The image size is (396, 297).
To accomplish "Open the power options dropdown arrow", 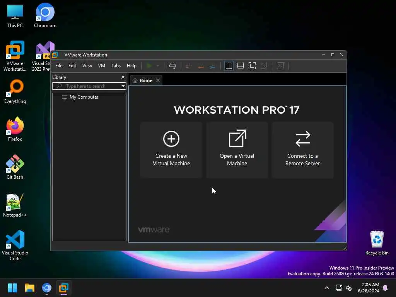I will 158,66.
